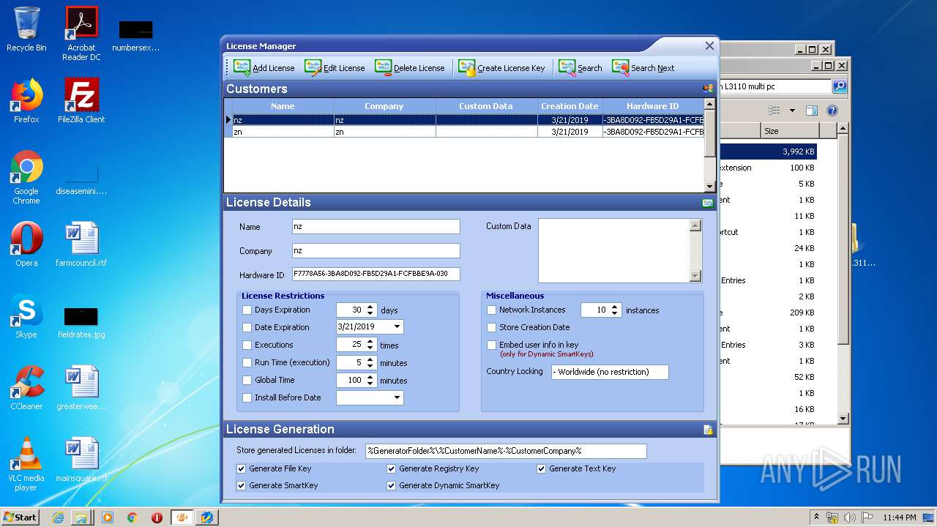
Task: Click the Hardware ID column header
Action: pos(652,106)
